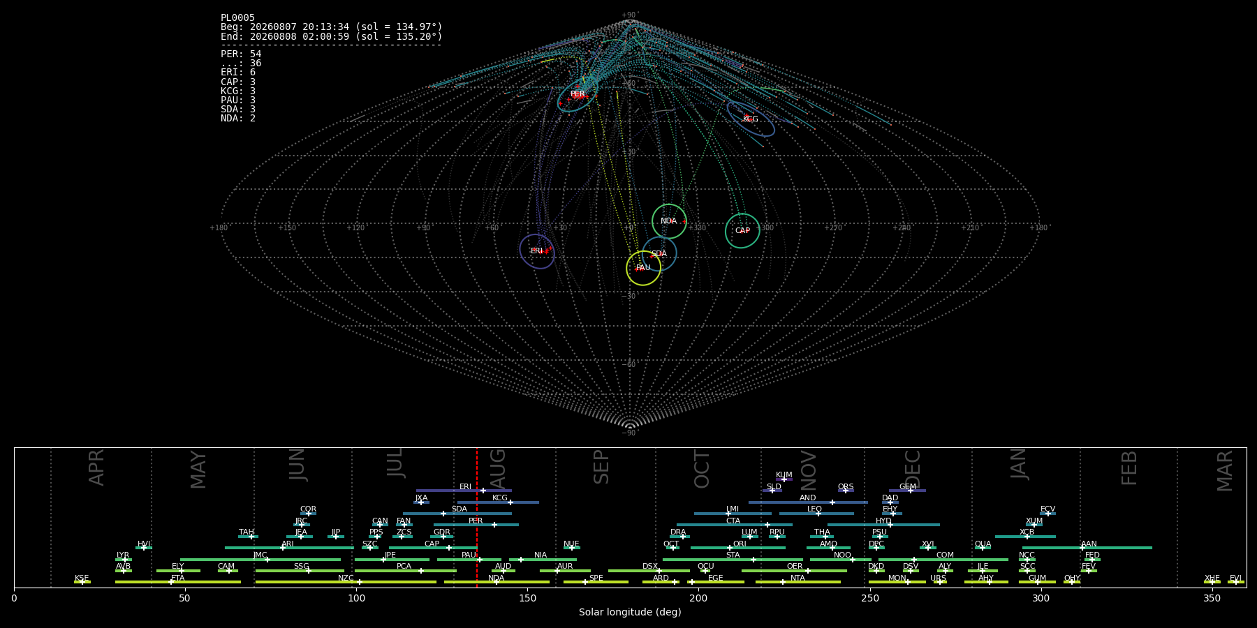Image resolution: width=1257 pixels, height=628 pixels.
Task: Click the LYR shower marker
Action: coord(125,559)
